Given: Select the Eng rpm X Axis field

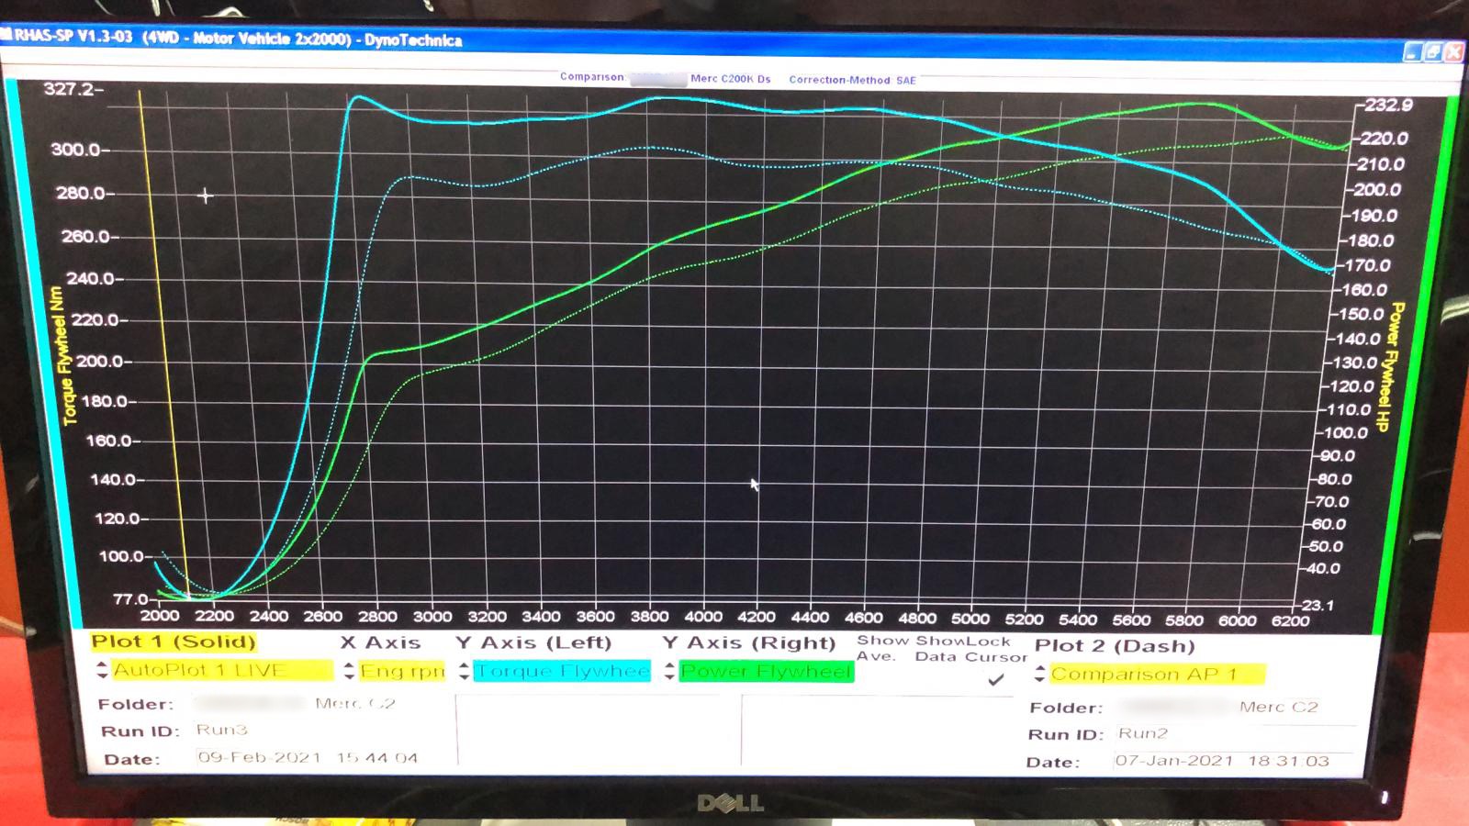Looking at the screenshot, I should coord(402,672).
